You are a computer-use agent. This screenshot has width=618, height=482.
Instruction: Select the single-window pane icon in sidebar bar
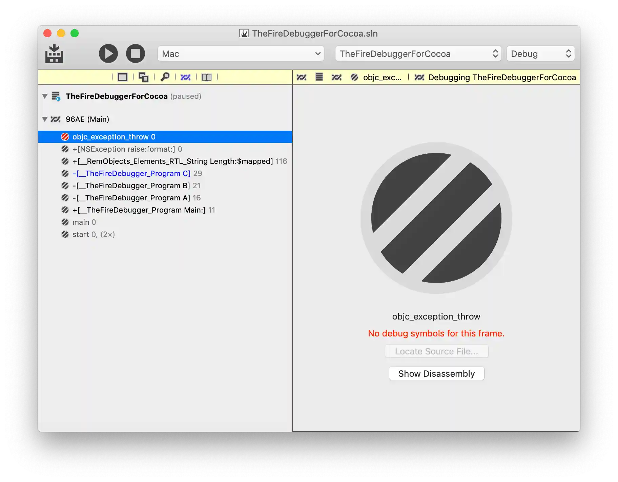122,77
